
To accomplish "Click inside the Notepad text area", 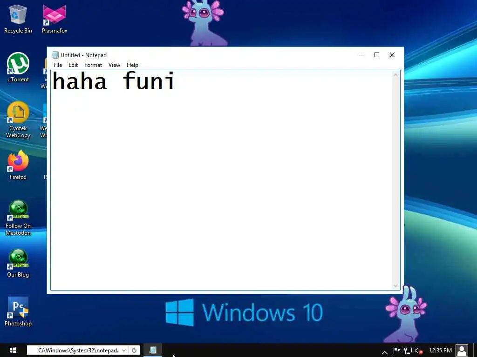I will pyautogui.click(x=221, y=180).
